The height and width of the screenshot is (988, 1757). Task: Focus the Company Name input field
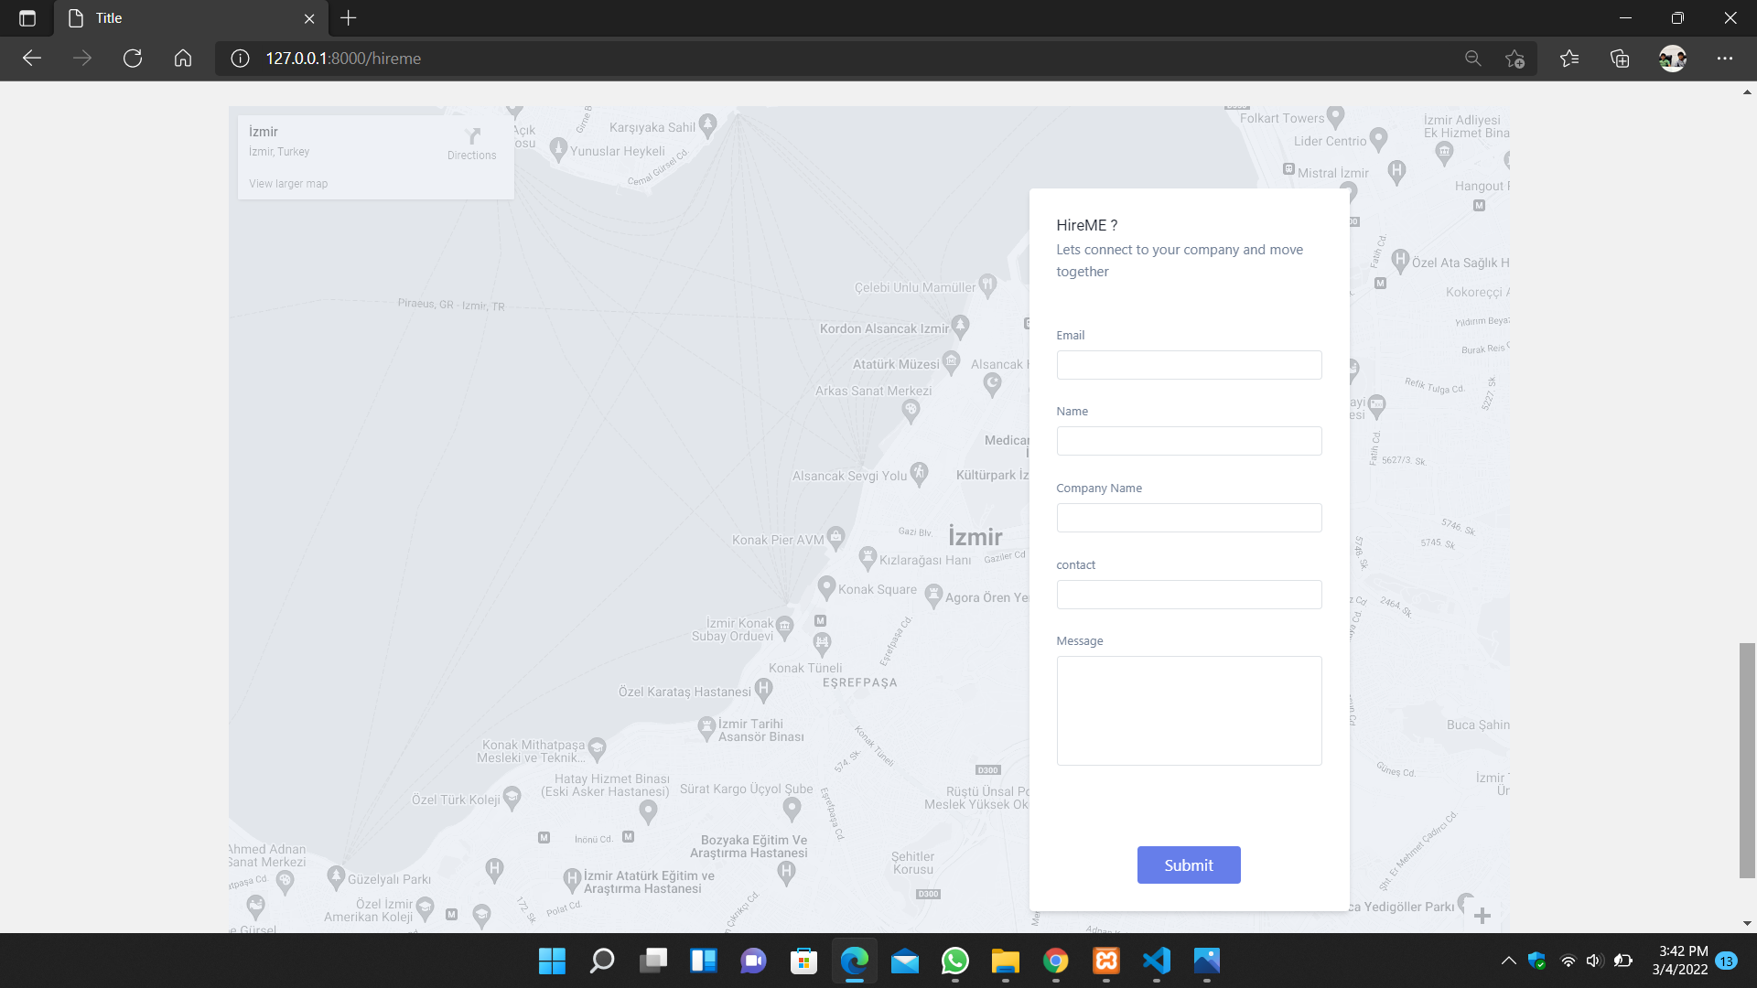(1189, 518)
